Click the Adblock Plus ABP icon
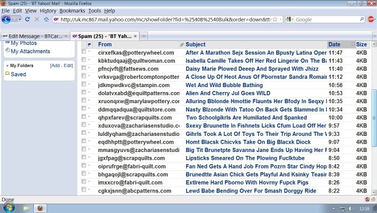 coord(371,19)
